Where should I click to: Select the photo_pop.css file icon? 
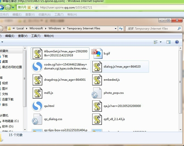click(97, 93)
